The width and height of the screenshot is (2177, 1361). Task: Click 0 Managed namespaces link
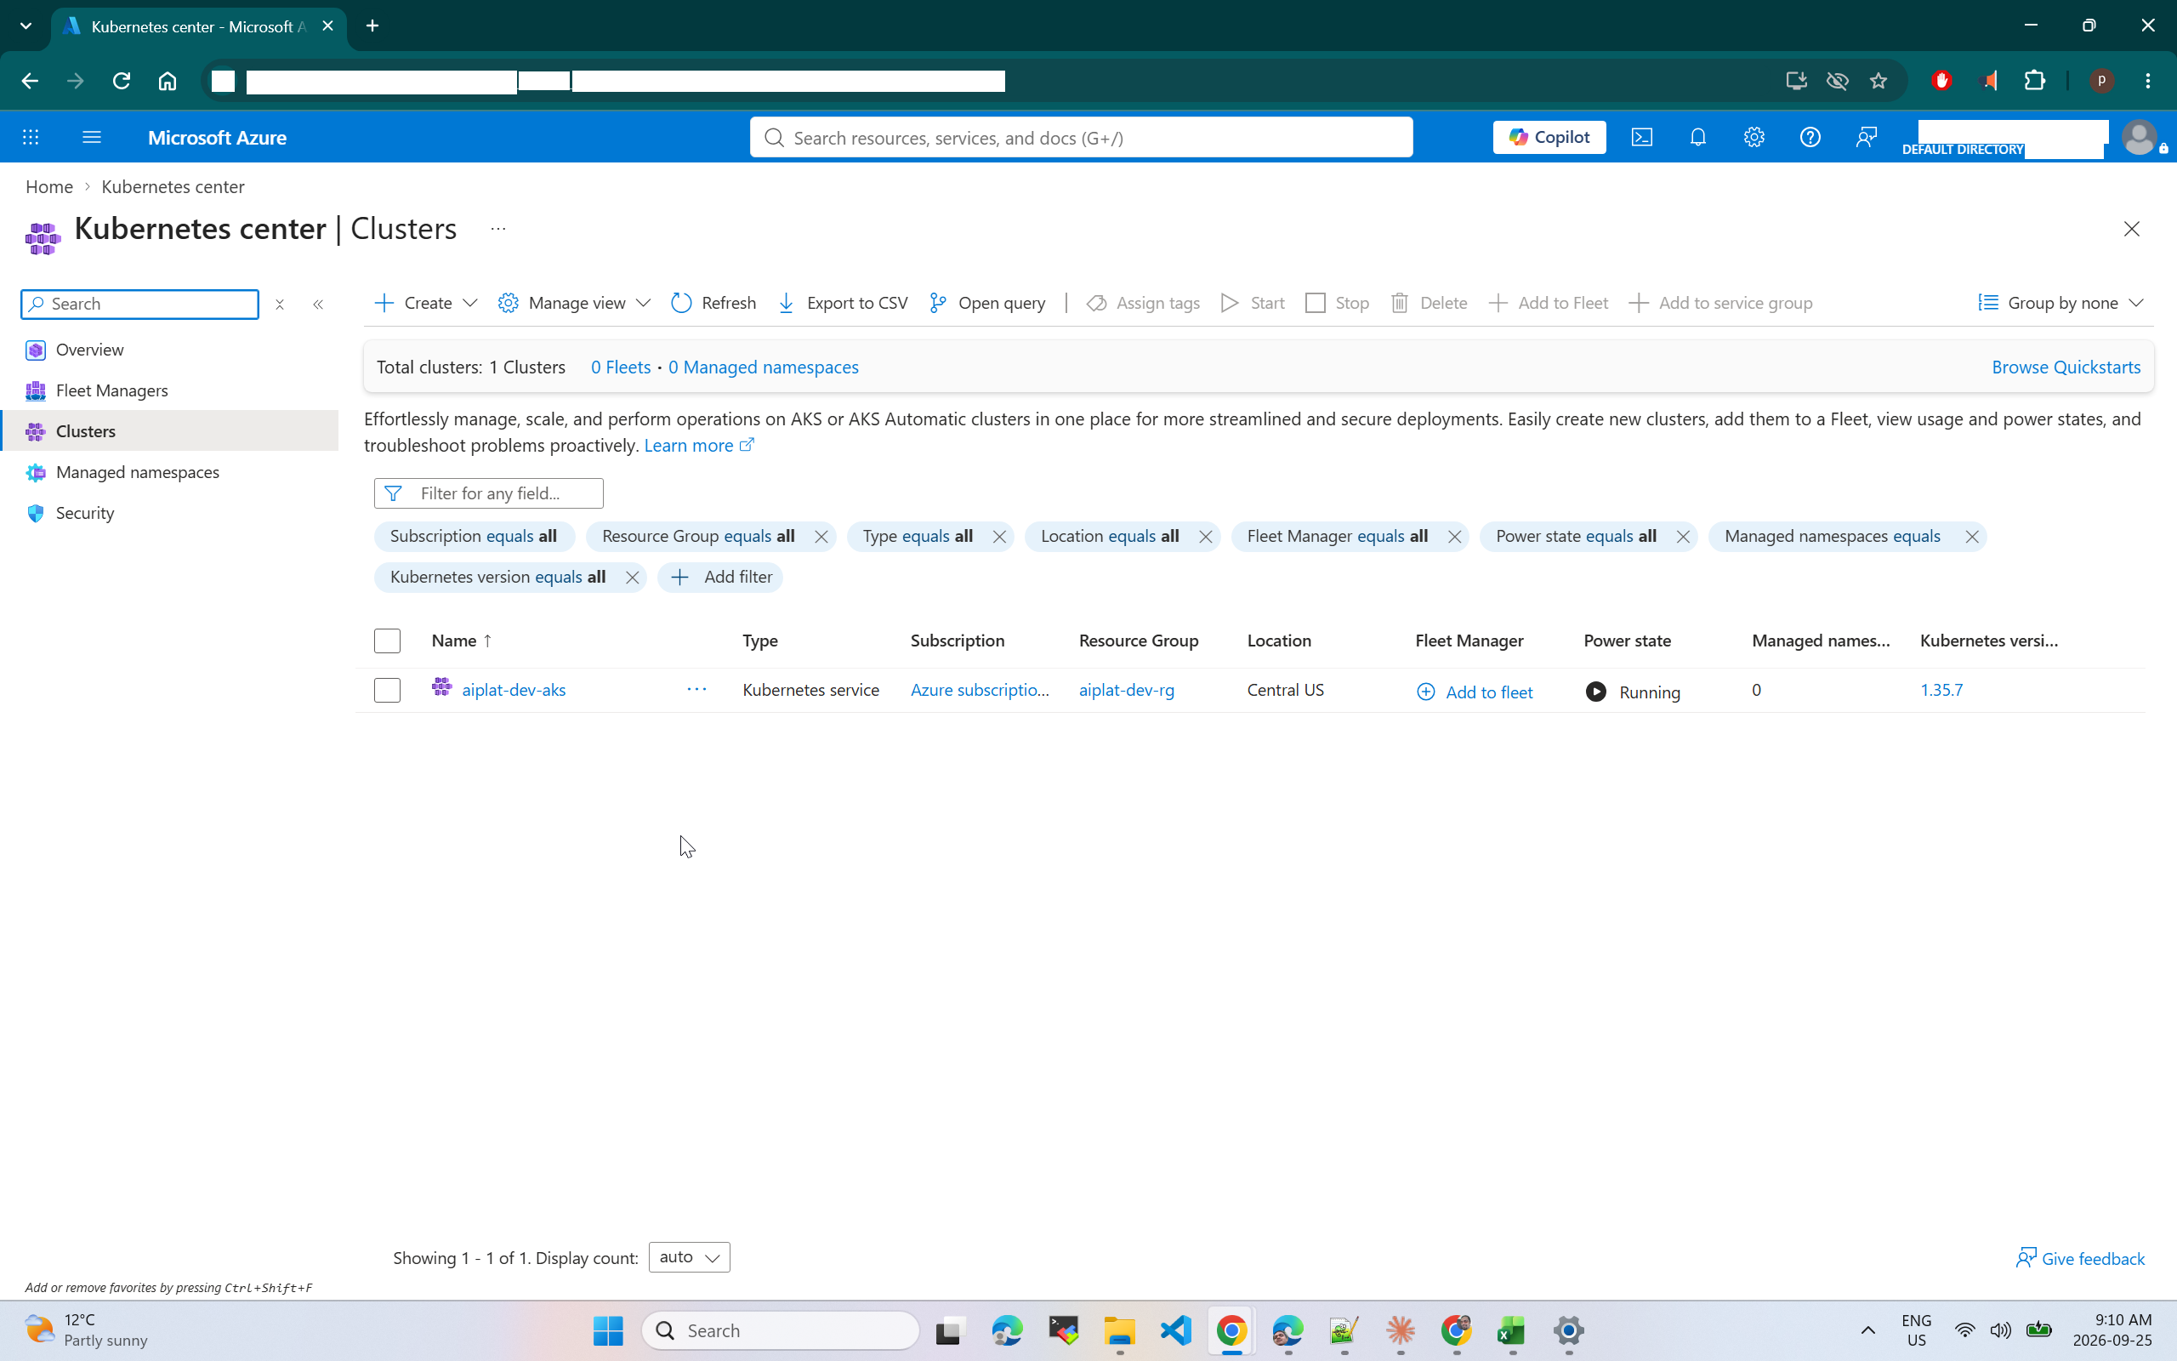[763, 367]
